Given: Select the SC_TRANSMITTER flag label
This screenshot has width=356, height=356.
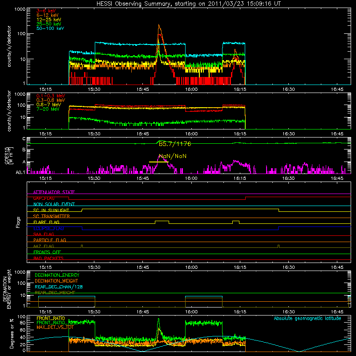Looking at the screenshot, I should (52, 216).
